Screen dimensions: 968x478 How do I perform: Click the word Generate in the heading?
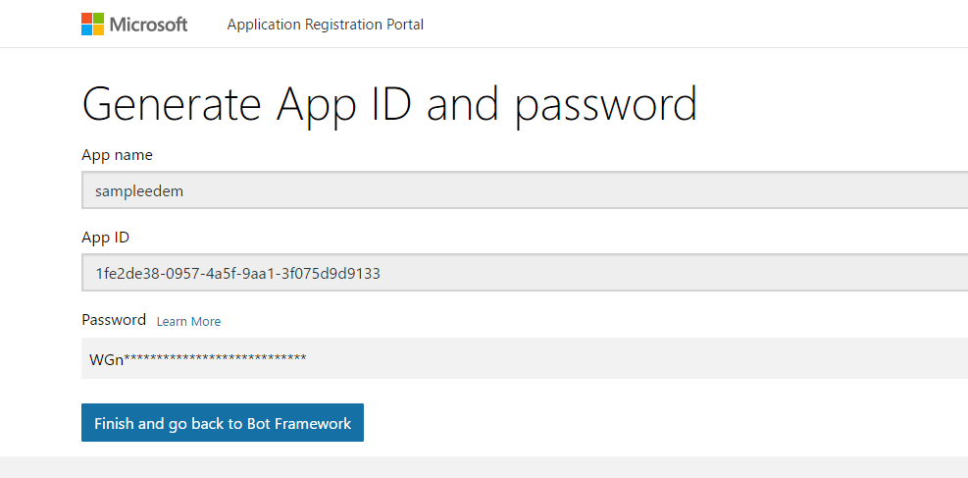tap(172, 104)
